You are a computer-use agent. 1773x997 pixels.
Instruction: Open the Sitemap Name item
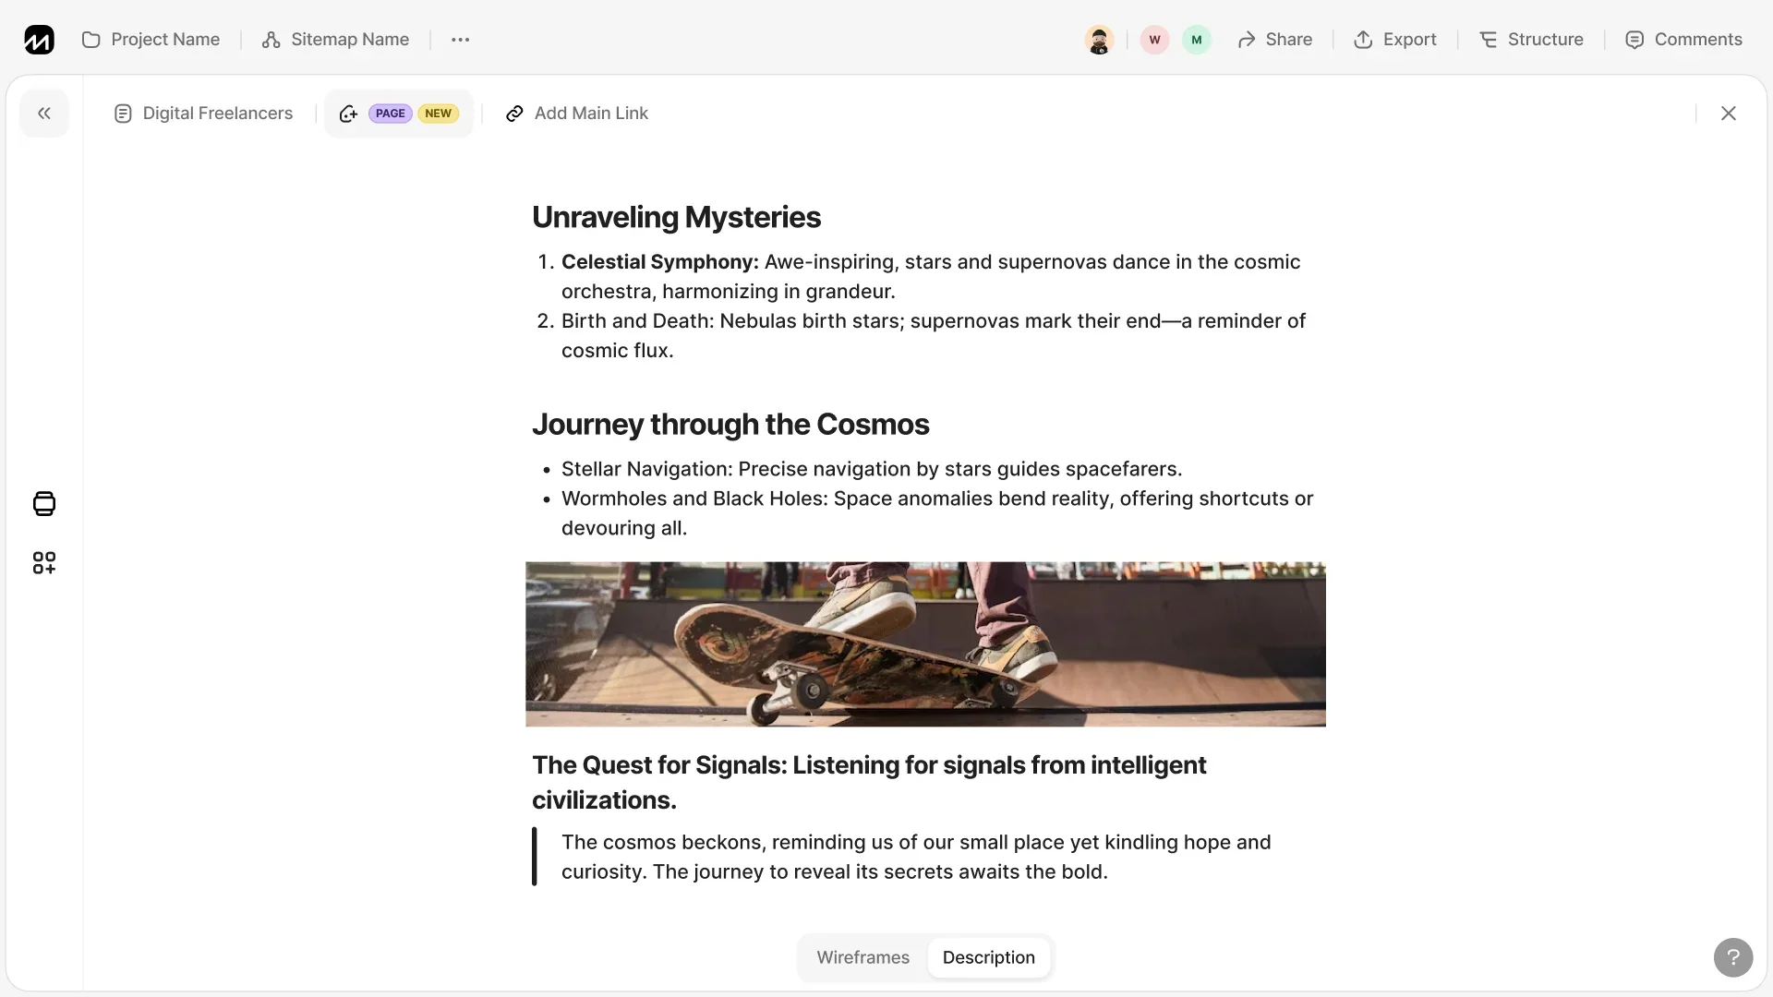tap(335, 40)
